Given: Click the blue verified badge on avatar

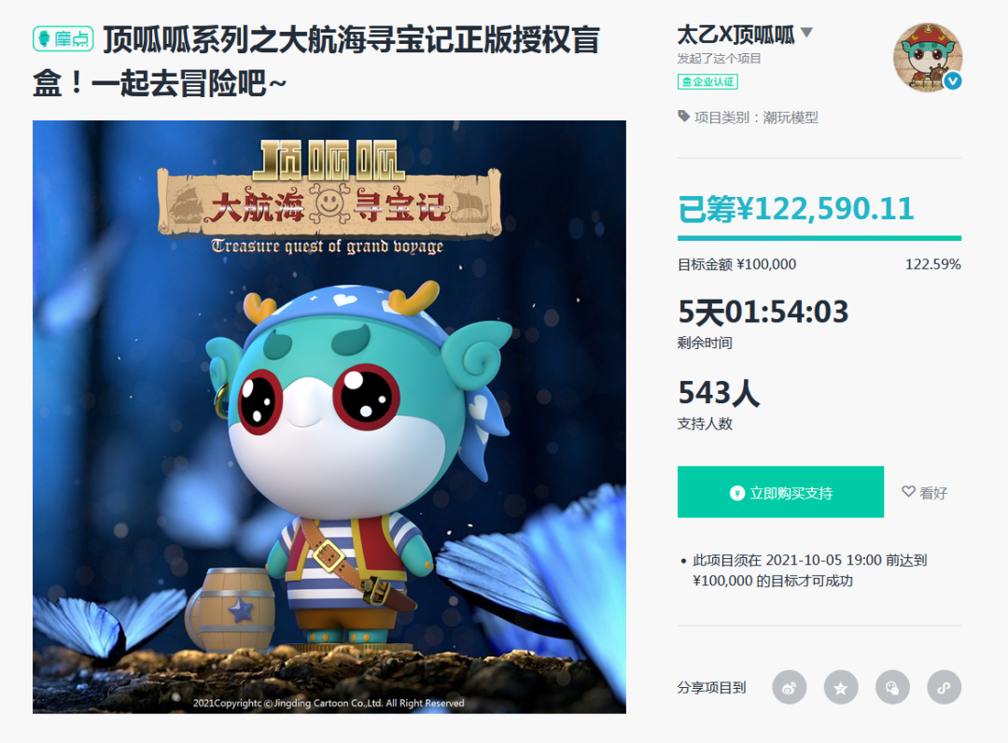Looking at the screenshot, I should [x=952, y=80].
